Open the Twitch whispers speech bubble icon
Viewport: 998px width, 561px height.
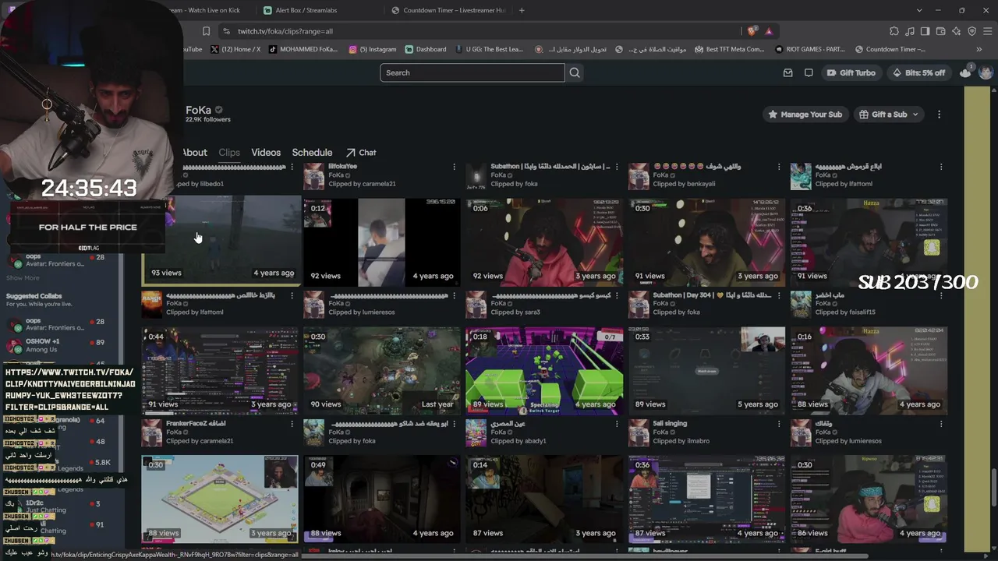click(x=809, y=72)
